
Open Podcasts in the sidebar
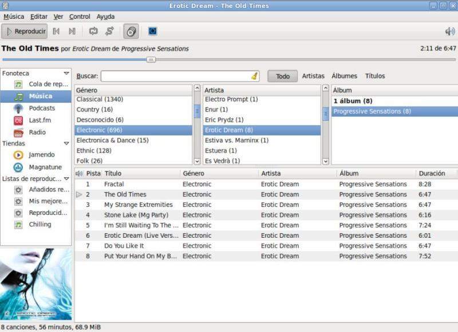pos(42,108)
